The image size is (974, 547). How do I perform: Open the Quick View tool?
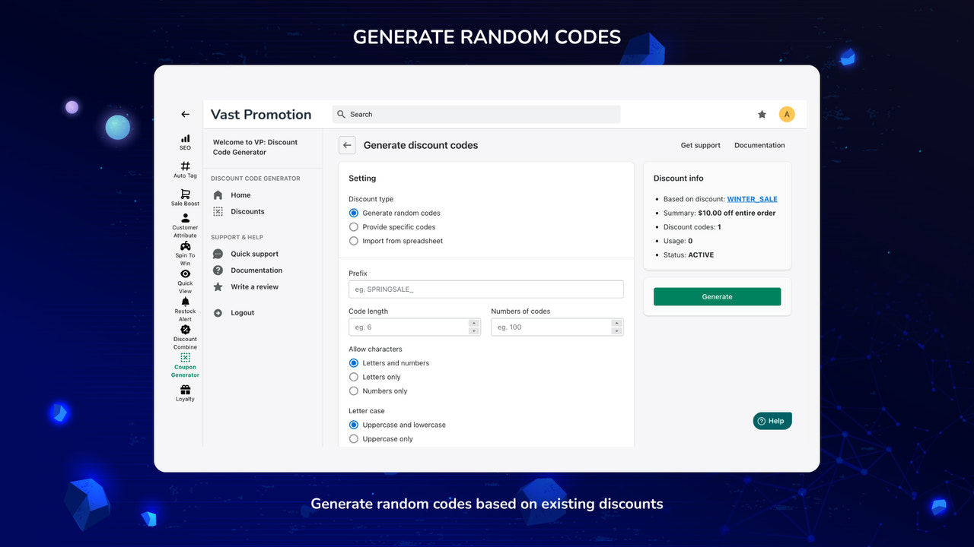pyautogui.click(x=184, y=275)
